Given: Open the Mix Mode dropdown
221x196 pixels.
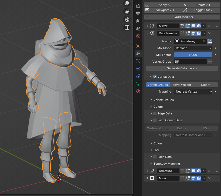Looking at the screenshot, I should coord(193,48).
